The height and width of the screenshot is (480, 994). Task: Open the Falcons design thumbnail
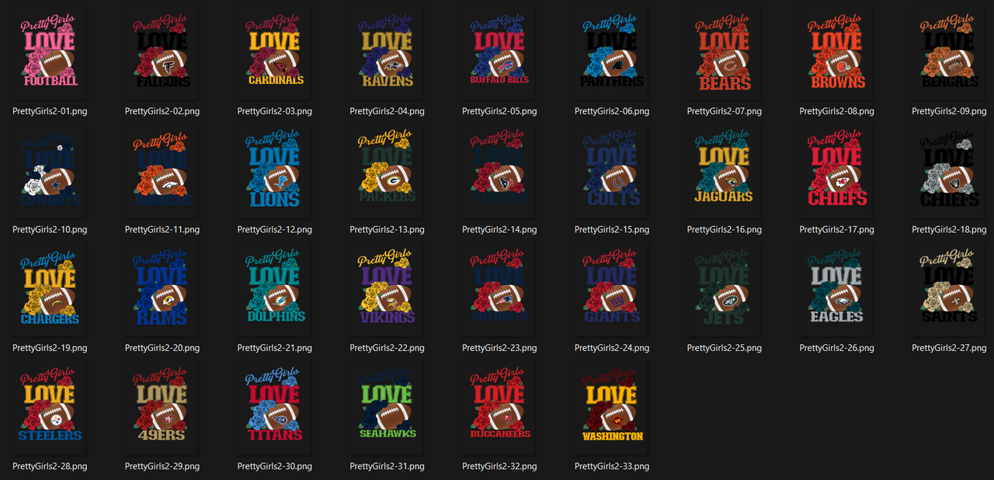[x=162, y=52]
